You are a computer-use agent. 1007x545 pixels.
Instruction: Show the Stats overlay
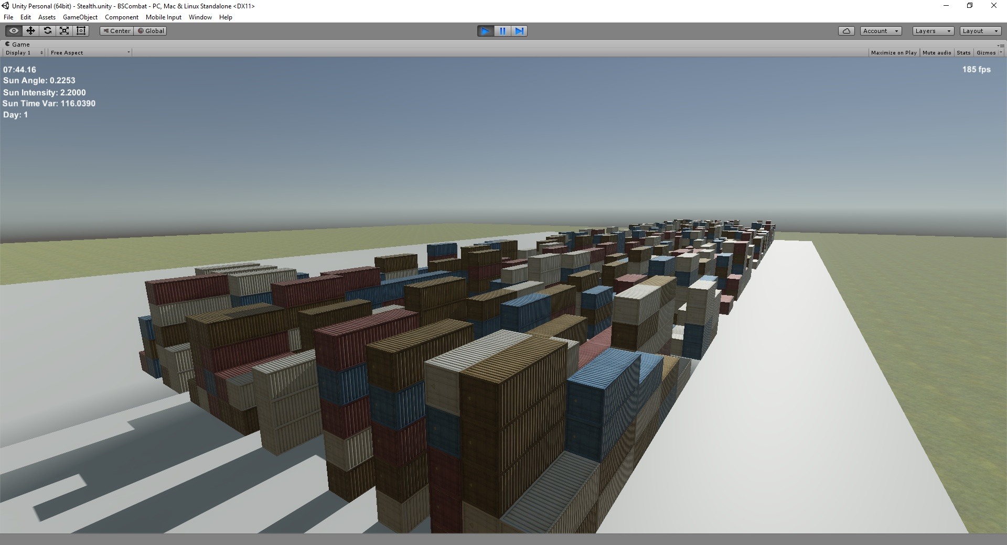click(x=963, y=53)
